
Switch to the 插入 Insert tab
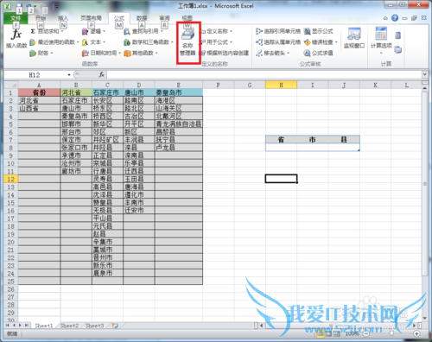point(63,18)
